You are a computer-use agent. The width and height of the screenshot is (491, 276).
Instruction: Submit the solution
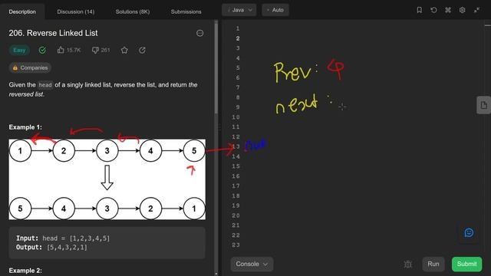(x=466, y=264)
